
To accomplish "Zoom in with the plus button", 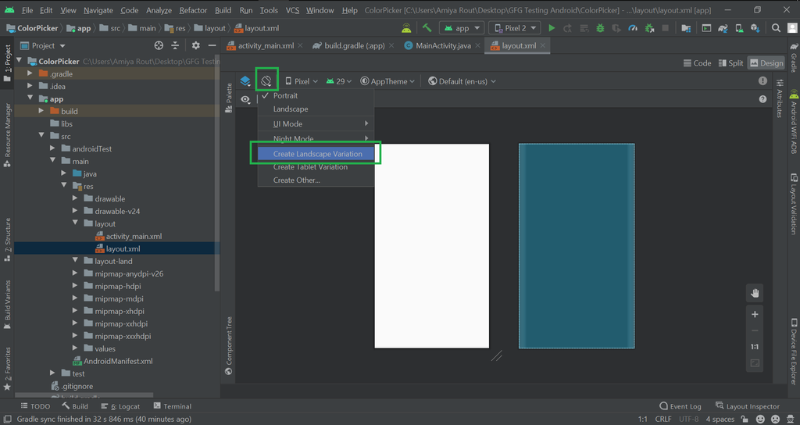I will [x=755, y=314].
